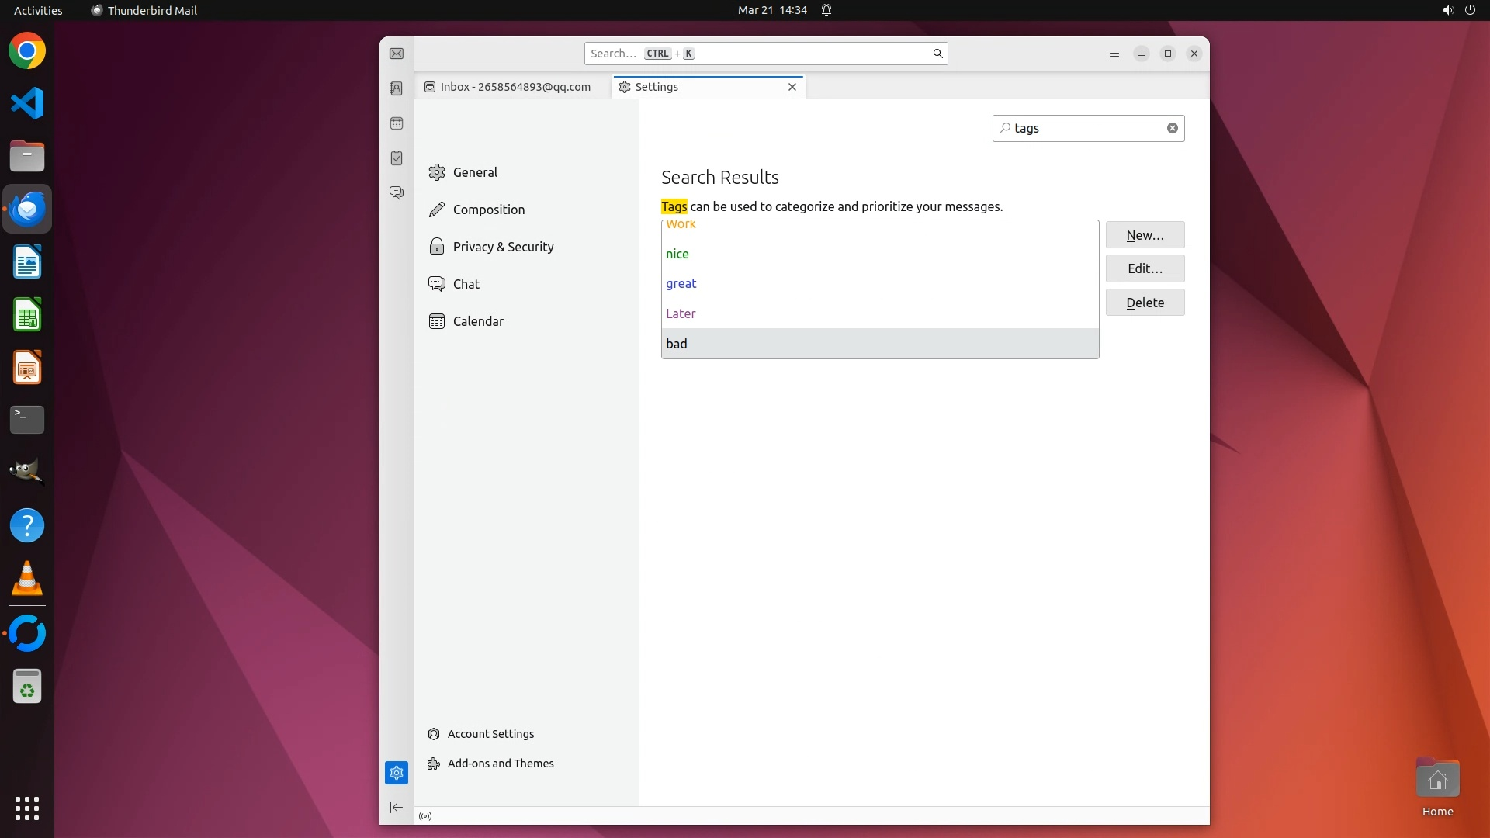Viewport: 1490px width, 838px height.
Task: Collapse the spaces toolbar
Action: coord(397,808)
